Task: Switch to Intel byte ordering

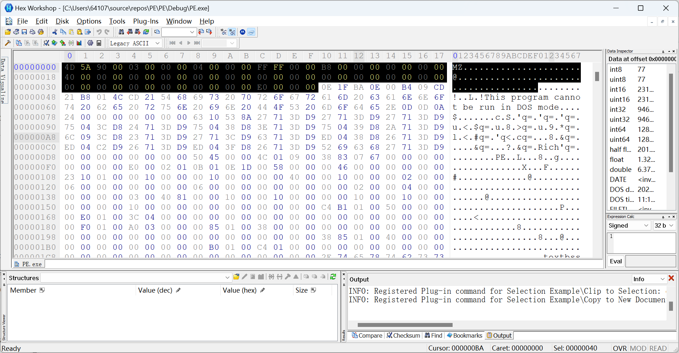Action: tap(251, 32)
